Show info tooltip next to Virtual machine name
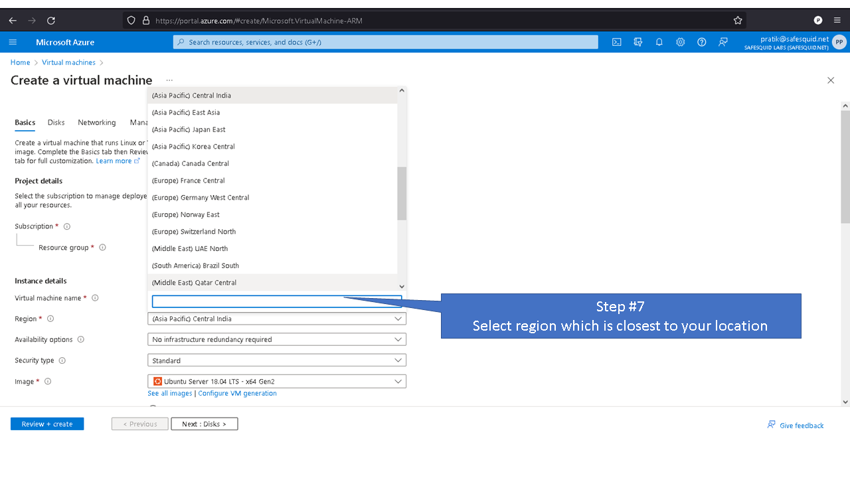Screen dimensions: 850x478 tap(95, 298)
